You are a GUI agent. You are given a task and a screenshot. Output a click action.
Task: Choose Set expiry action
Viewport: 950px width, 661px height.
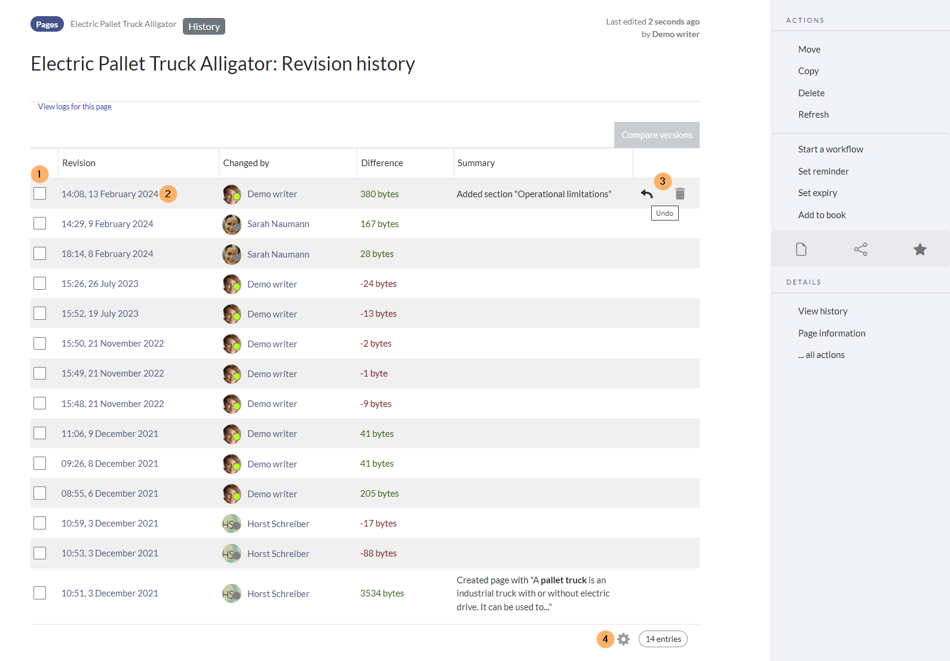click(817, 192)
